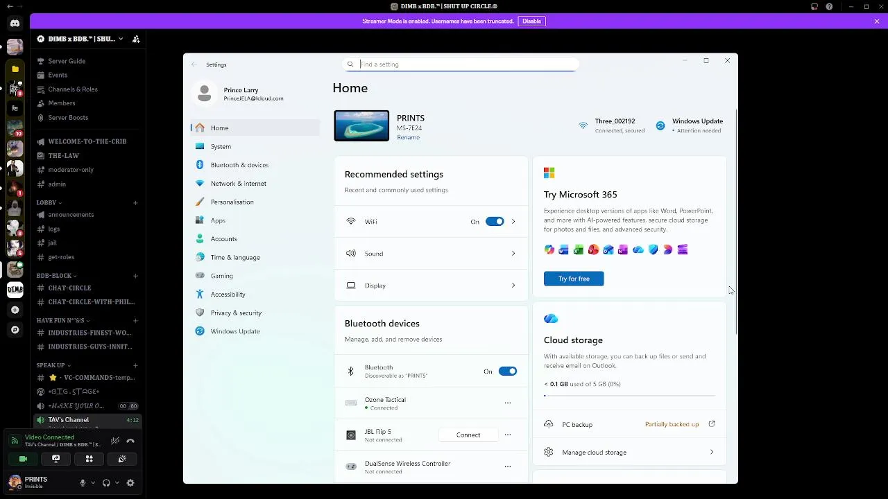Share your screen in Discord voice panel
The image size is (888, 499).
click(x=56, y=459)
